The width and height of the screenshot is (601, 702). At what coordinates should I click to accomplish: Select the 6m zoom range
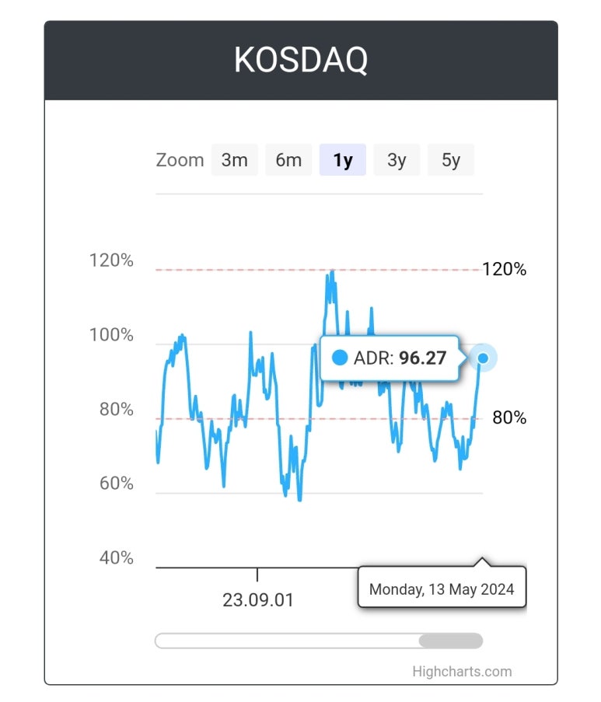[288, 160]
